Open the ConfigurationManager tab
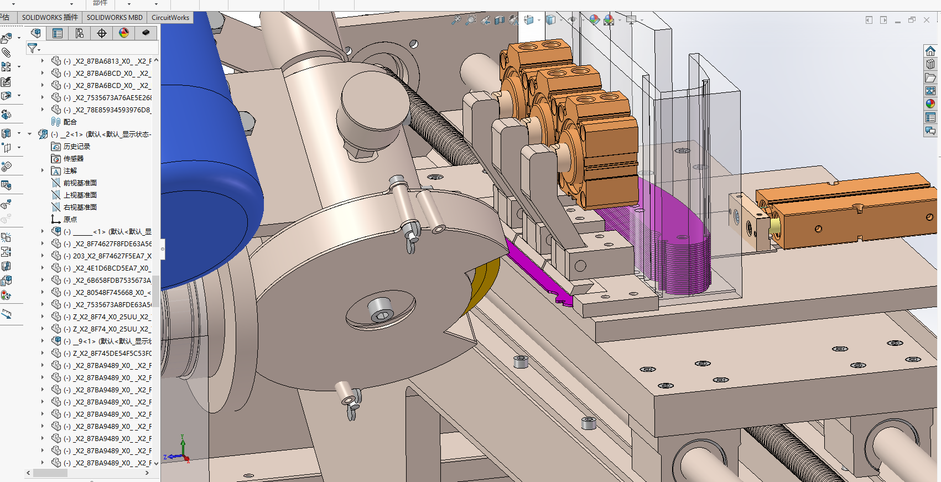The height and width of the screenshot is (482, 941). click(80, 33)
